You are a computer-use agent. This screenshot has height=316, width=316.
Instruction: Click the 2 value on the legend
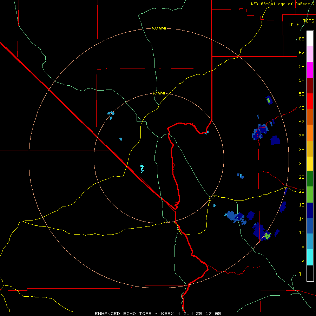[303, 261]
